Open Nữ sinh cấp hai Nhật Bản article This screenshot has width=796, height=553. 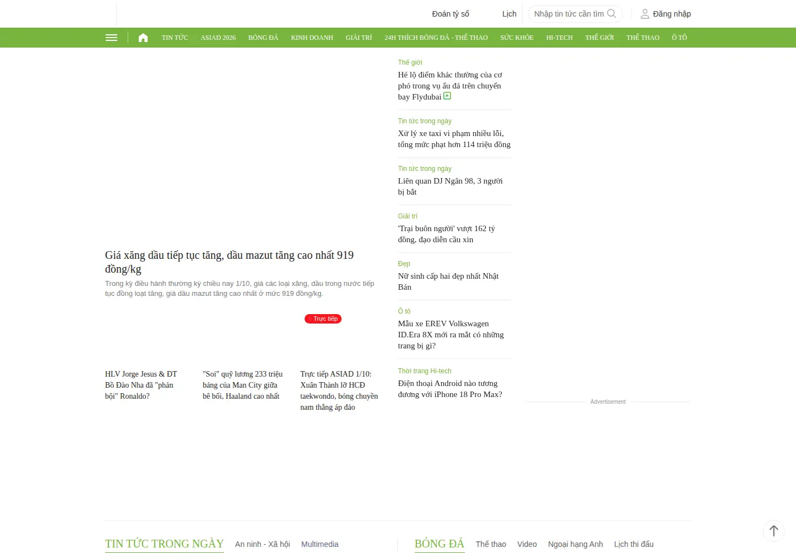coord(448,281)
